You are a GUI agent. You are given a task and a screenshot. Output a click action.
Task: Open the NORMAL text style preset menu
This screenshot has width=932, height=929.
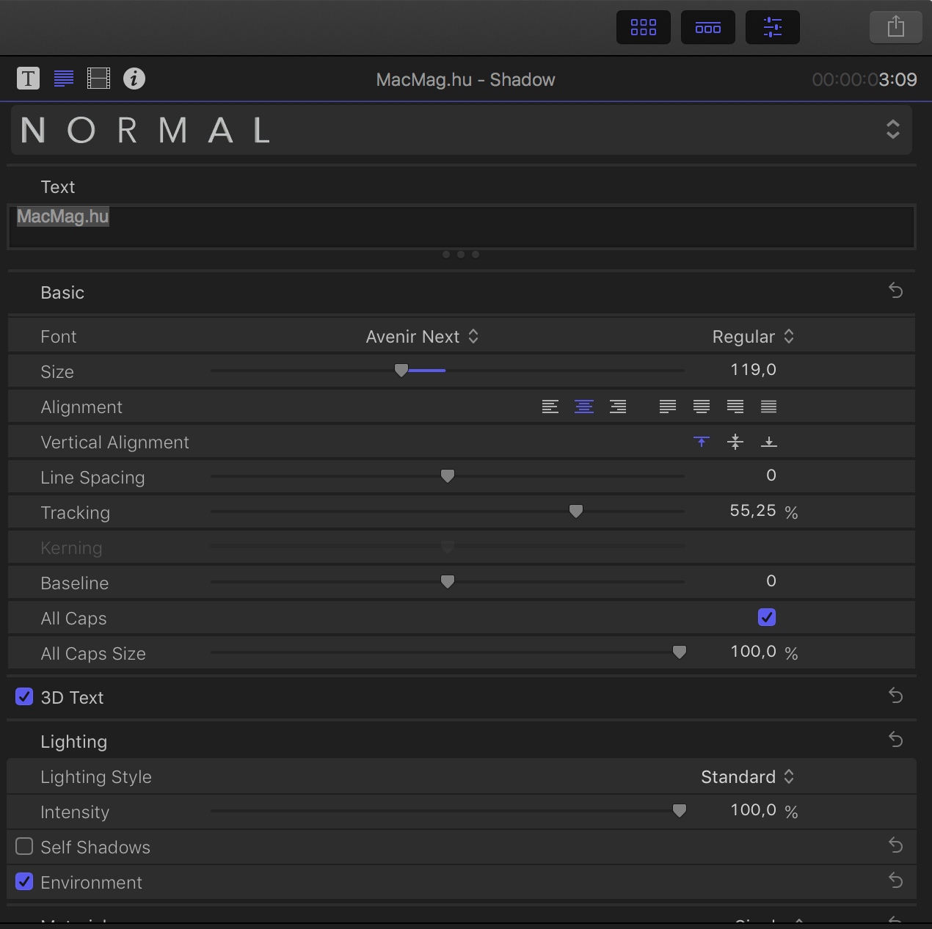pyautogui.click(x=462, y=130)
